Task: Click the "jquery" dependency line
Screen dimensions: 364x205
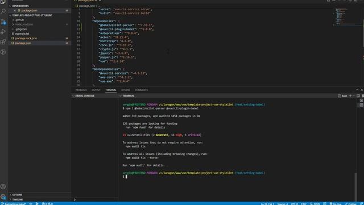Action: 114,53
